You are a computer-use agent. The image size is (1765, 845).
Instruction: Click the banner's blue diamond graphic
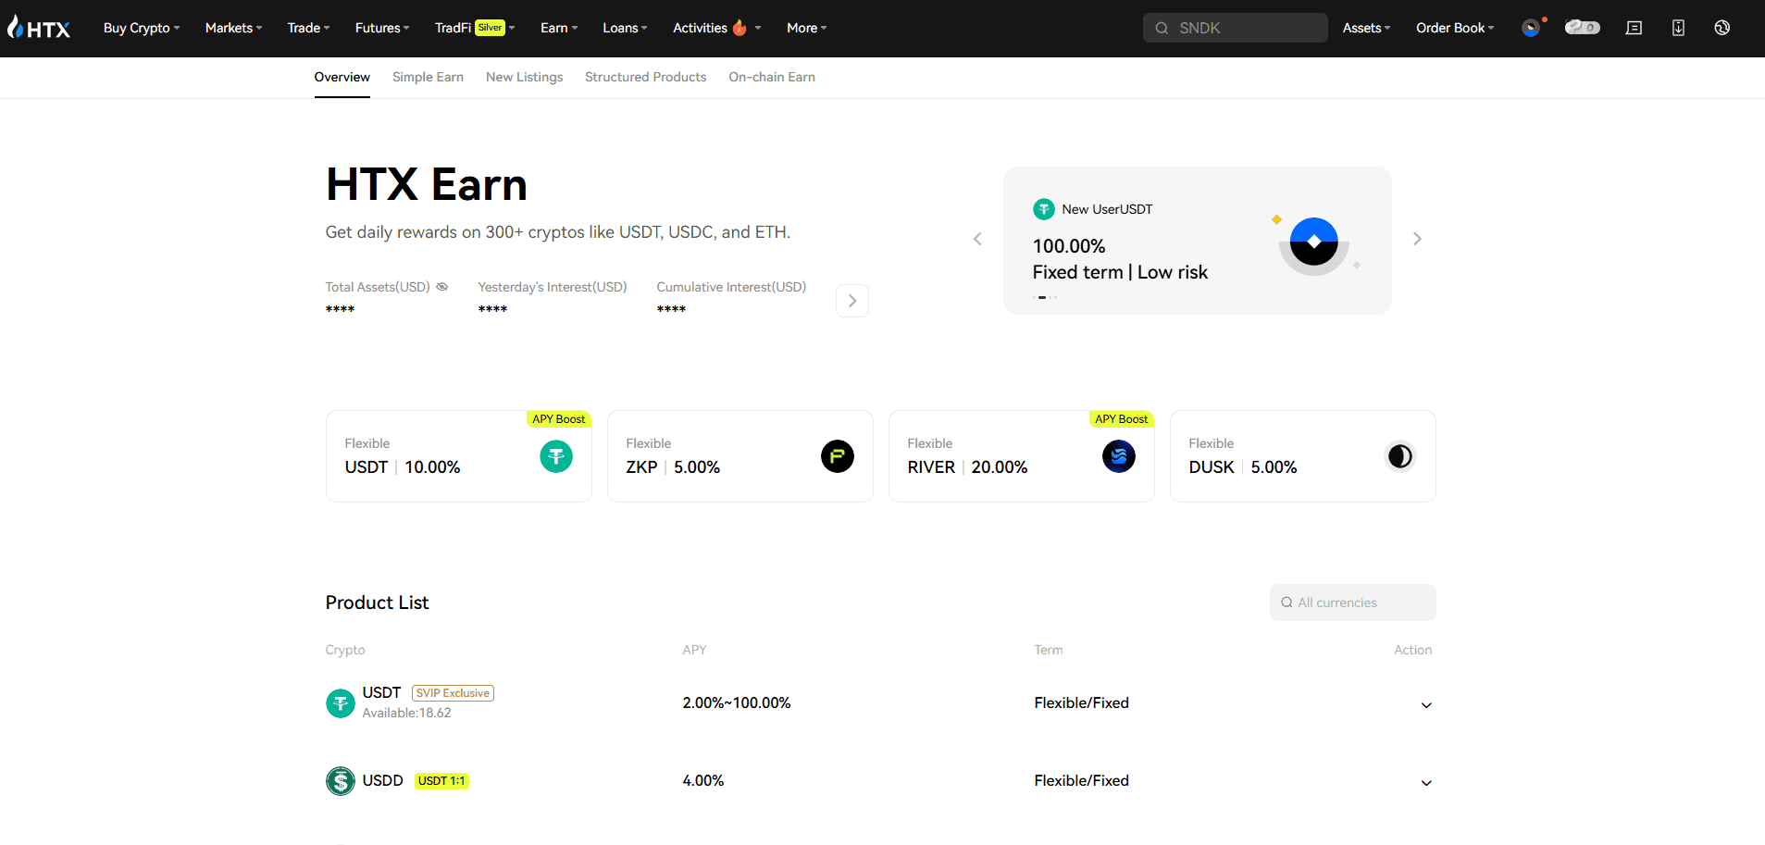1314,242
